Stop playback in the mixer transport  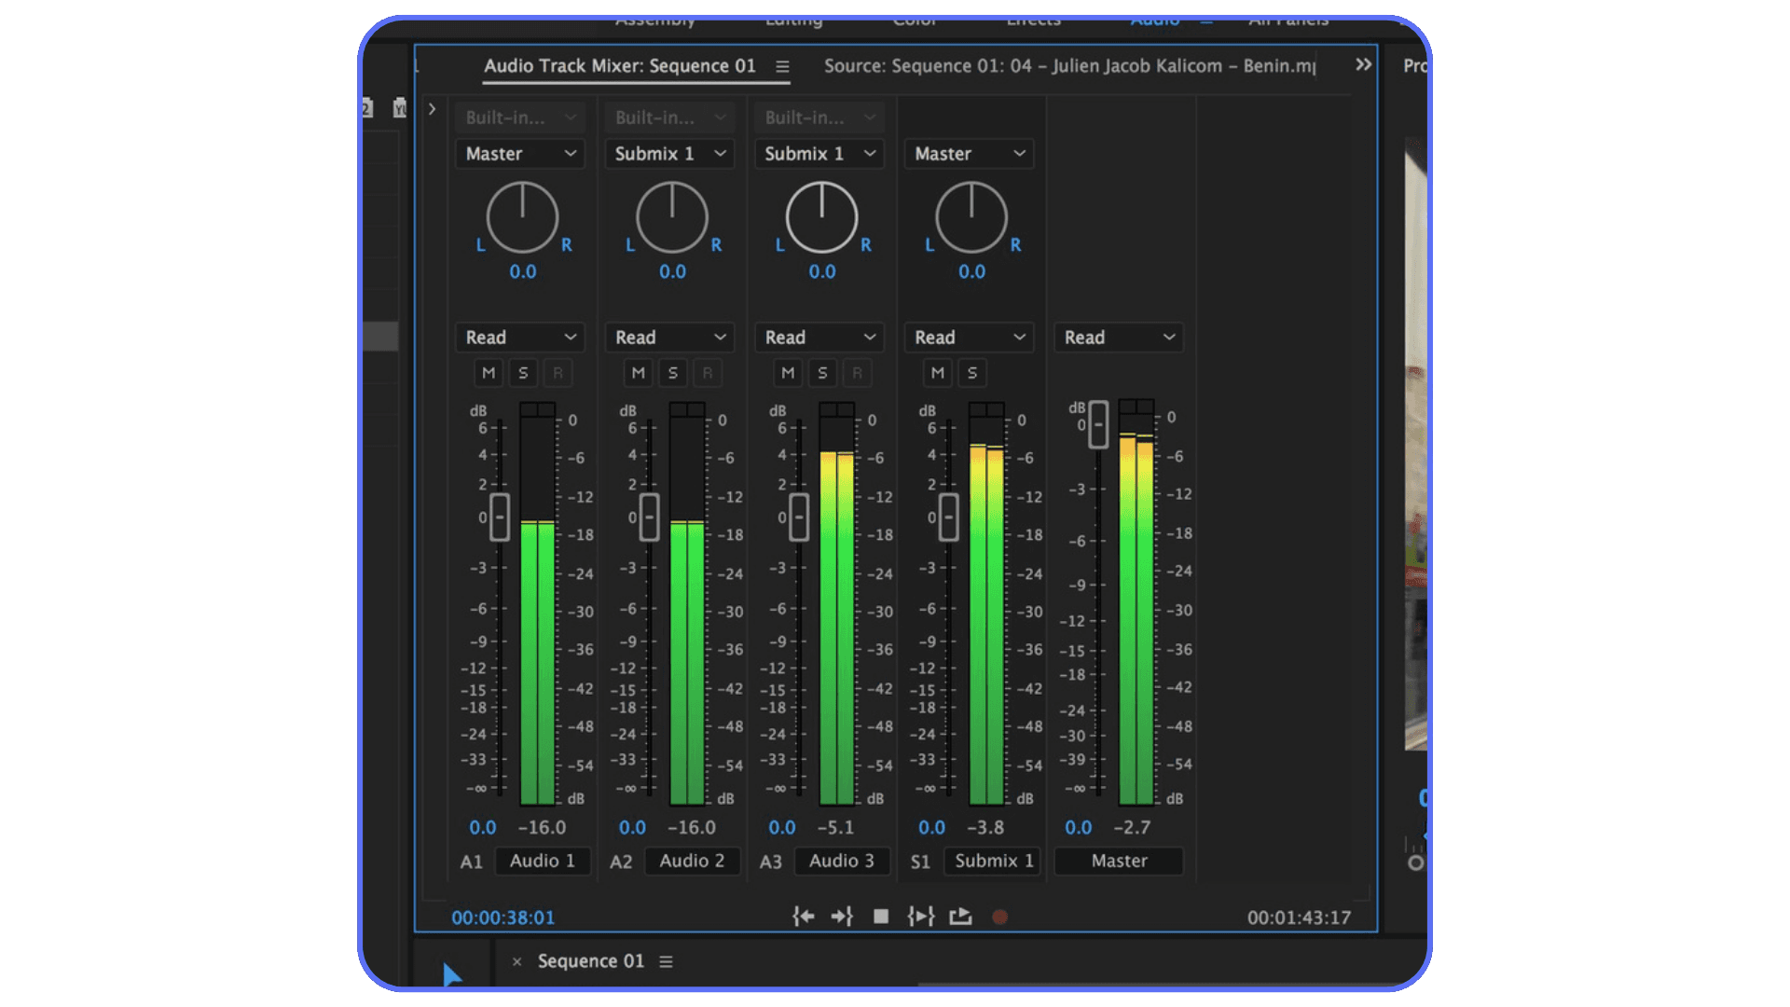pos(880,917)
